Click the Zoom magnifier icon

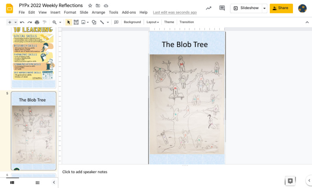tap(54, 22)
